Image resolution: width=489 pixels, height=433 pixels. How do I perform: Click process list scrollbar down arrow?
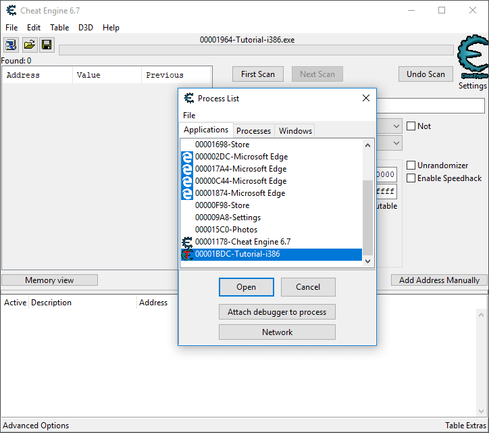367,261
